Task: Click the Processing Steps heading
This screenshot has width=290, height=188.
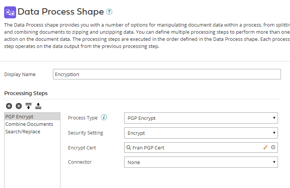Action: click(26, 93)
